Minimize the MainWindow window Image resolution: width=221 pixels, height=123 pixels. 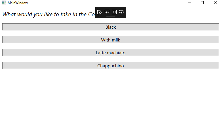click(190, 3)
